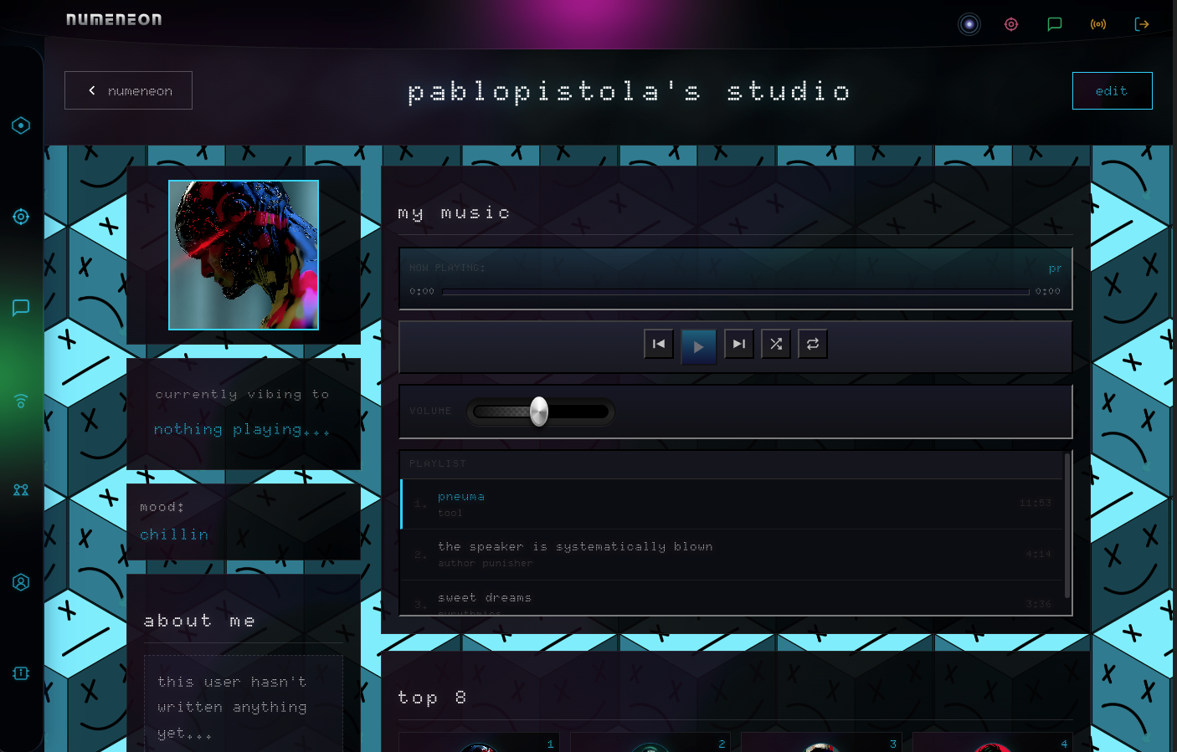Click the profile avatar image
This screenshot has width=1177, height=752.
click(x=244, y=255)
